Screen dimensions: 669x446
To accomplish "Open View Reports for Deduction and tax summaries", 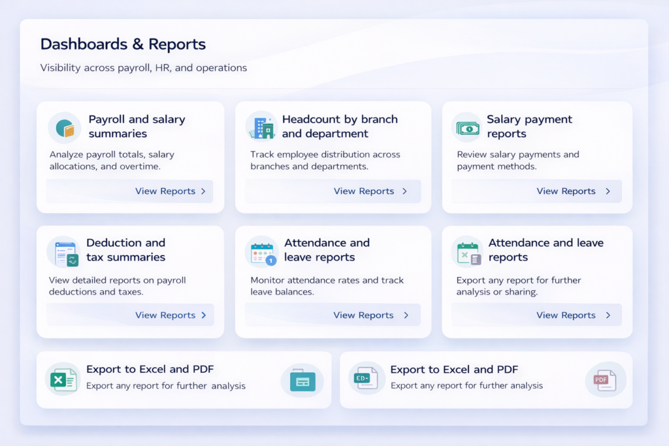I will click(x=170, y=315).
